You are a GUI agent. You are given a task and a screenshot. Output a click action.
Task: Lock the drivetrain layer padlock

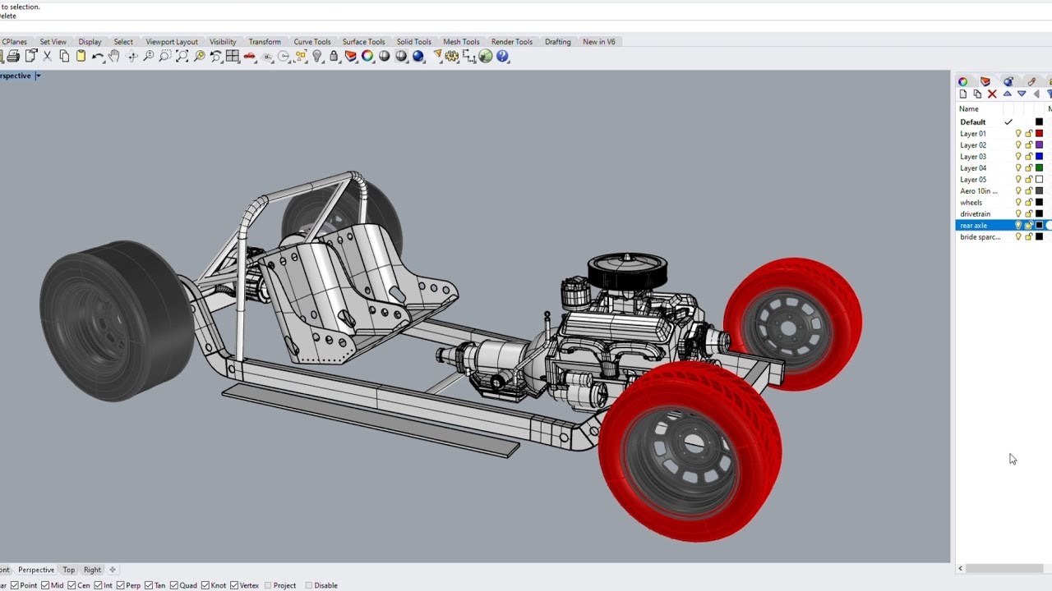[1028, 214]
